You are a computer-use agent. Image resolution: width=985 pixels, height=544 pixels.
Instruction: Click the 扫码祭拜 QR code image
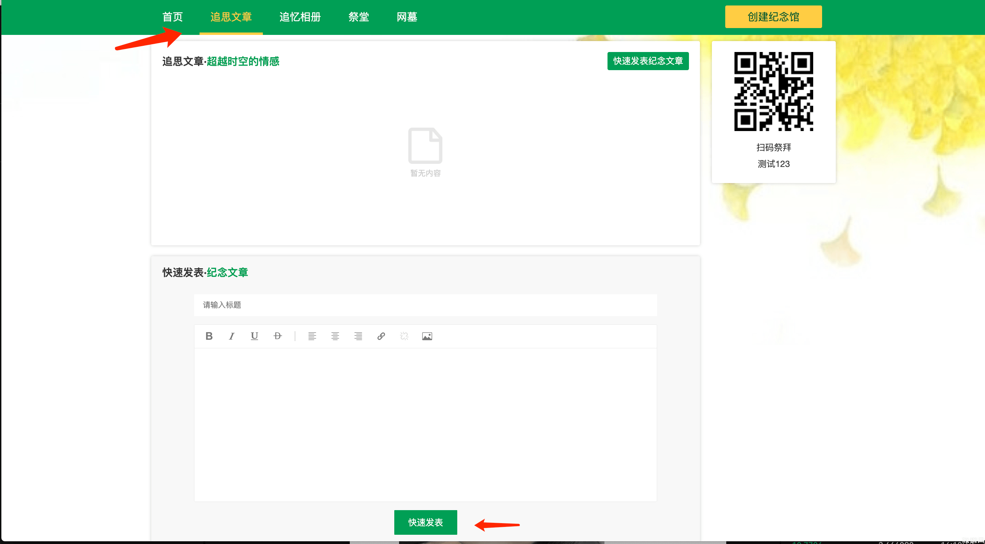(x=773, y=92)
